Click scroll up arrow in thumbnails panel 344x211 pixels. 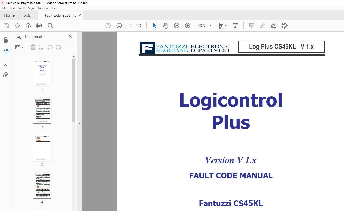coord(74,57)
